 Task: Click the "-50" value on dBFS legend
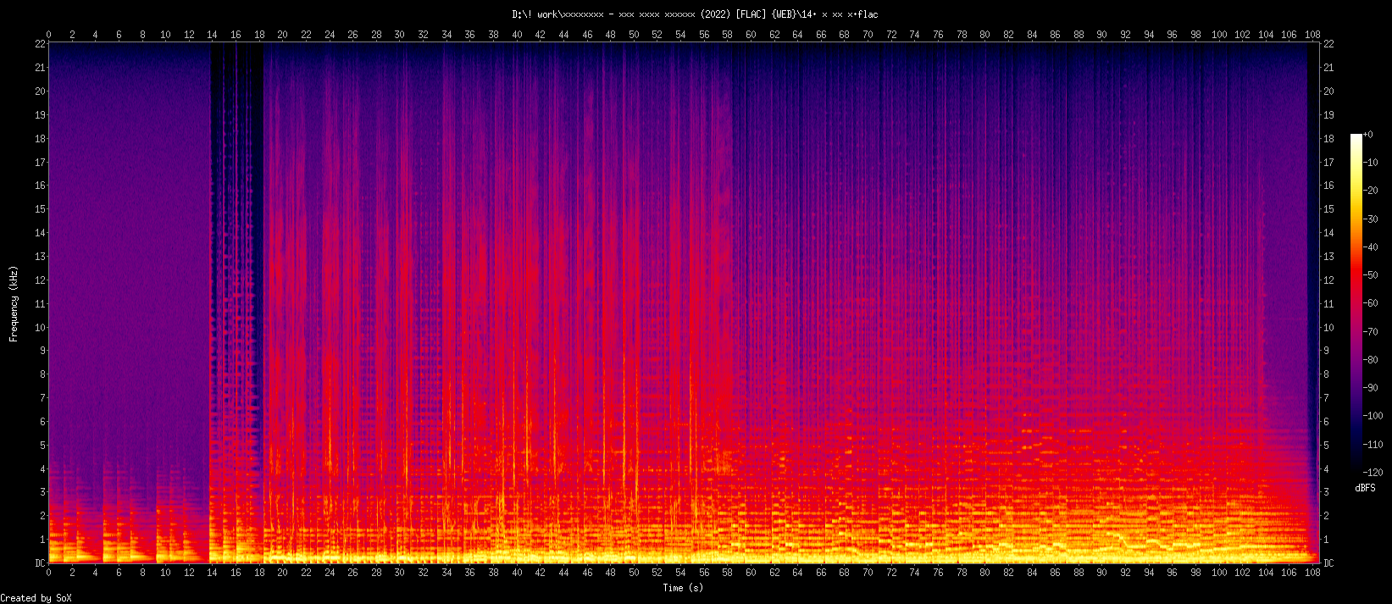coord(1371,275)
